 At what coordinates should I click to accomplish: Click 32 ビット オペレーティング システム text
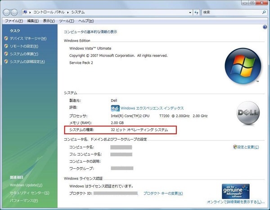click(139, 130)
